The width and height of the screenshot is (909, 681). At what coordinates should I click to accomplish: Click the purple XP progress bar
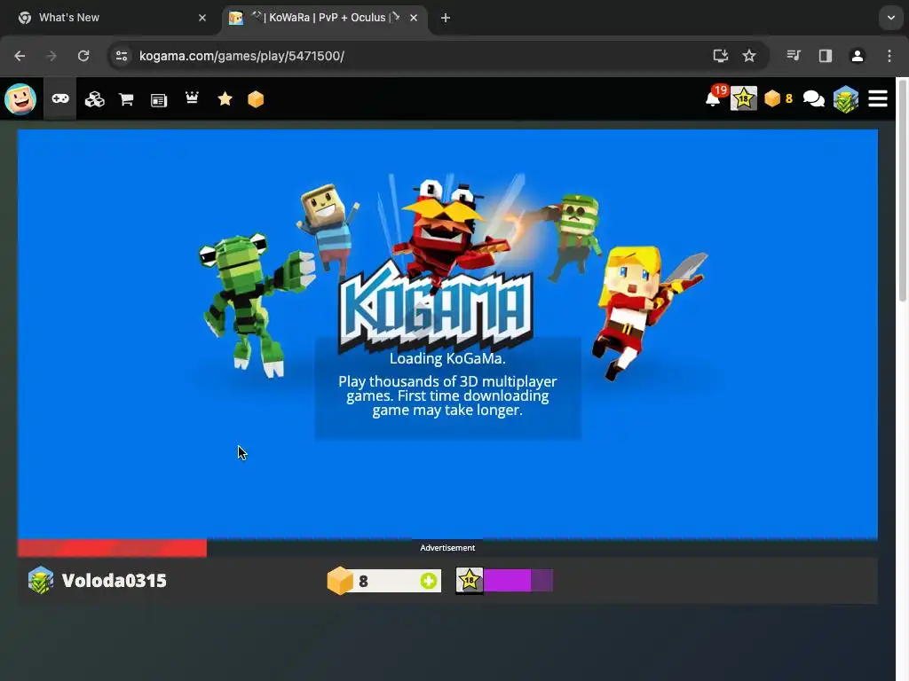(518, 580)
